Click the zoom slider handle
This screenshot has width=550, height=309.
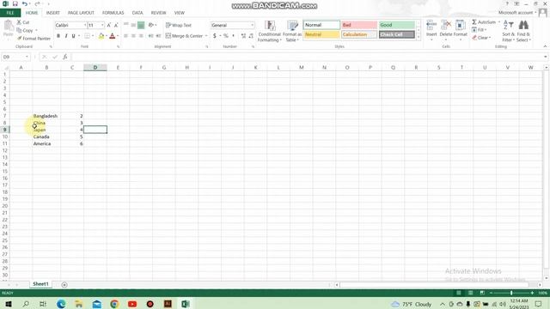point(511,293)
